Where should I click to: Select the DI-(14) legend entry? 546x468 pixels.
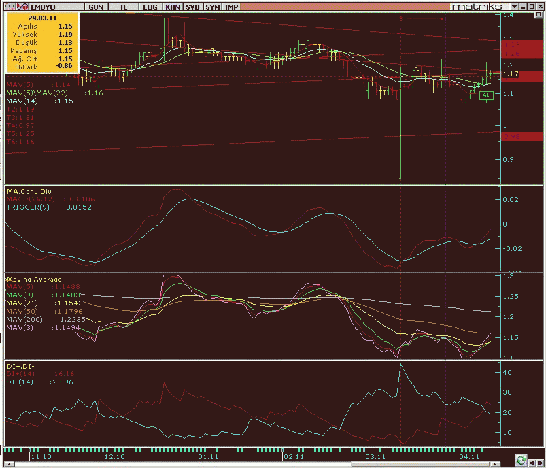point(39,382)
